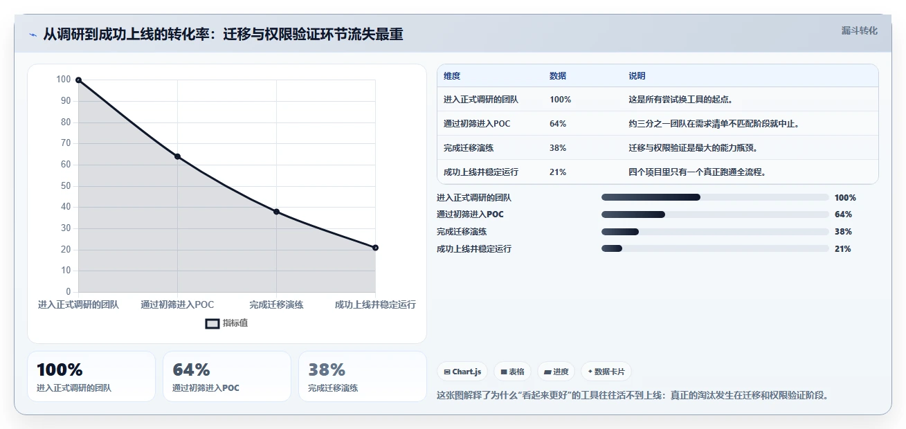Click the chart point at value 38
The width and height of the screenshot is (906, 429).
tap(276, 212)
